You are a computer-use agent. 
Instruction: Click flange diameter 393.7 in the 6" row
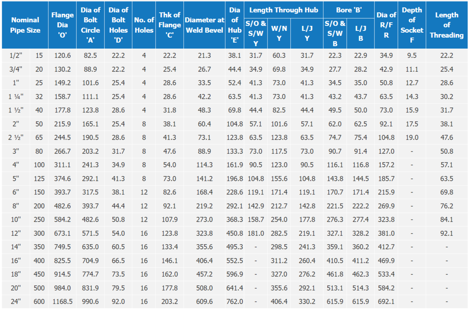click(x=63, y=192)
